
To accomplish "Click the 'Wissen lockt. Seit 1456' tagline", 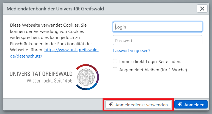I will click(x=49, y=81).
